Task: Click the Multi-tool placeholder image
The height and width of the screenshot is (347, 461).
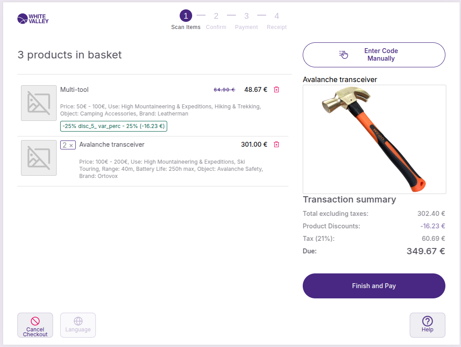Action: pyautogui.click(x=39, y=103)
